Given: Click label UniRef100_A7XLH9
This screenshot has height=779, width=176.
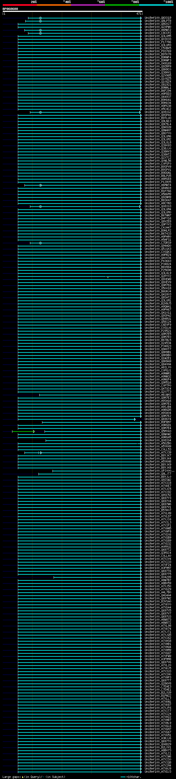Looking at the screenshot, I should tap(158, 513).
